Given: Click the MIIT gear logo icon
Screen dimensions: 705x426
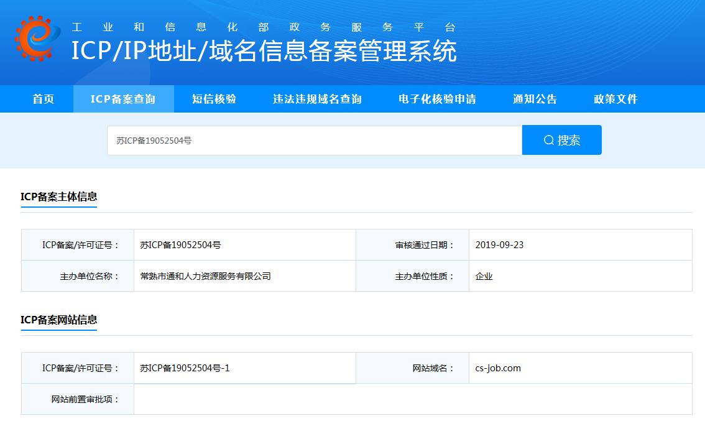Looking at the screenshot, I should pyautogui.click(x=38, y=38).
